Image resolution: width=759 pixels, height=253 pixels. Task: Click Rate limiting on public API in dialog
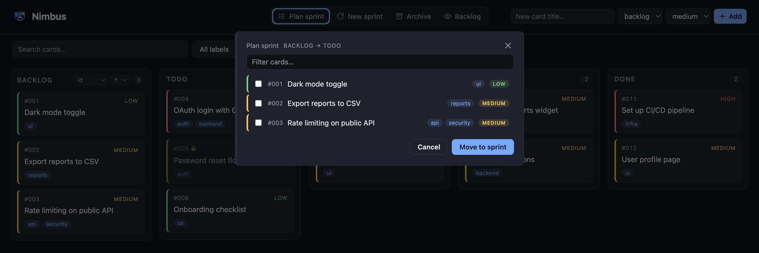(x=331, y=123)
